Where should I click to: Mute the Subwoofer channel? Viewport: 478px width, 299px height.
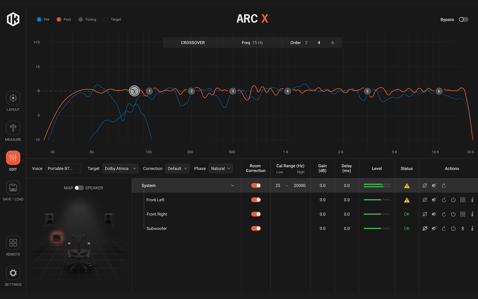434,228
